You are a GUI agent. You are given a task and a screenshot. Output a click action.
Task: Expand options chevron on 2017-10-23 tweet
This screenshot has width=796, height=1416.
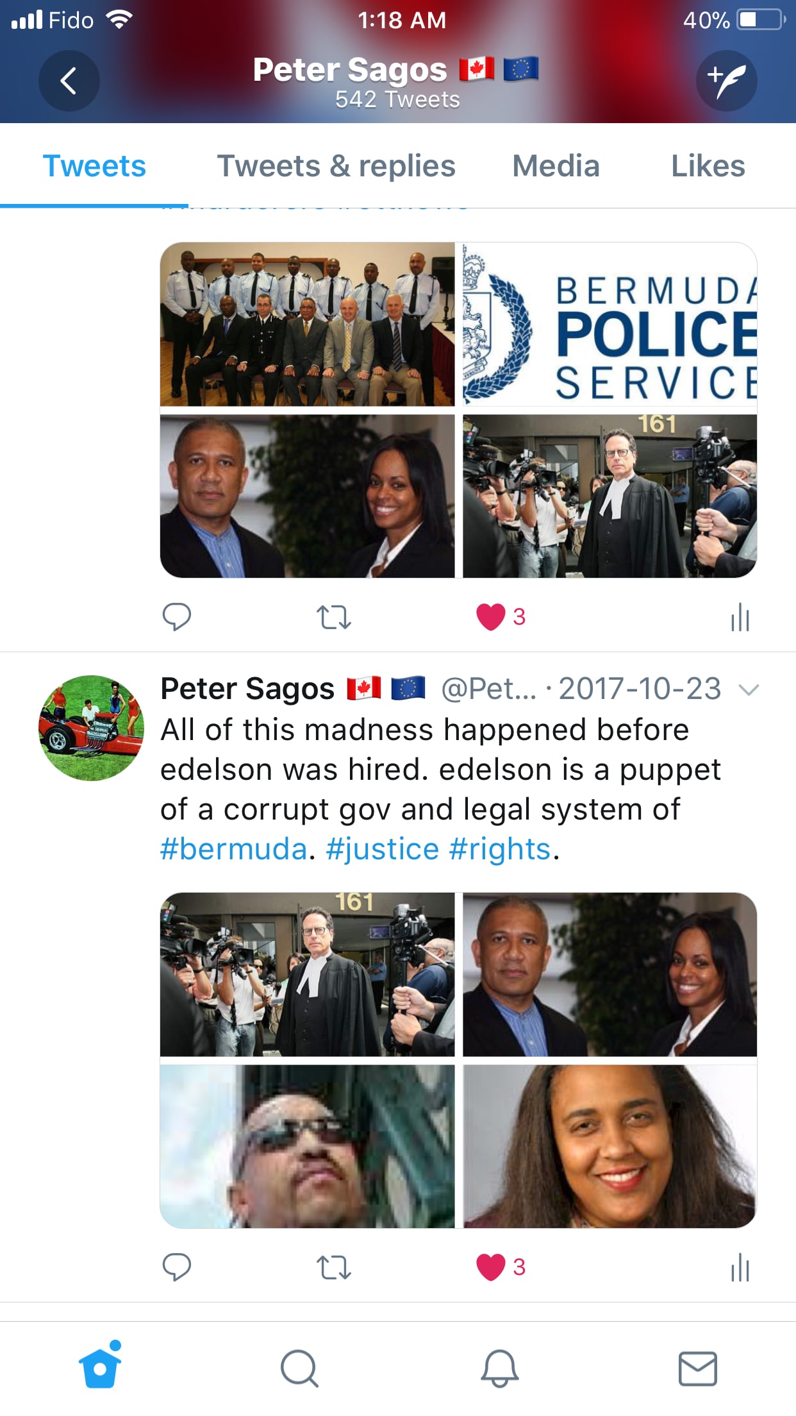click(x=749, y=690)
